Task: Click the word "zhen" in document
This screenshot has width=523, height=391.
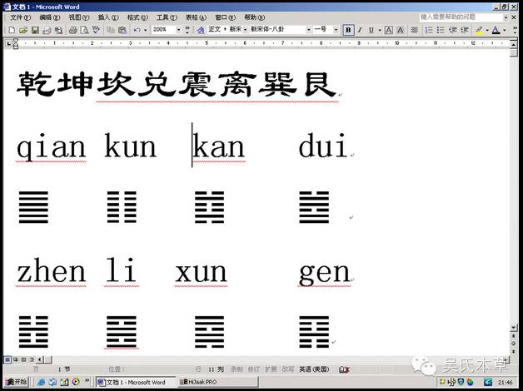Action: pos(52,272)
